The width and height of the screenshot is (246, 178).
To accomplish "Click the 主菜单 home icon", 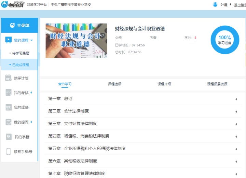I will 12,26.
